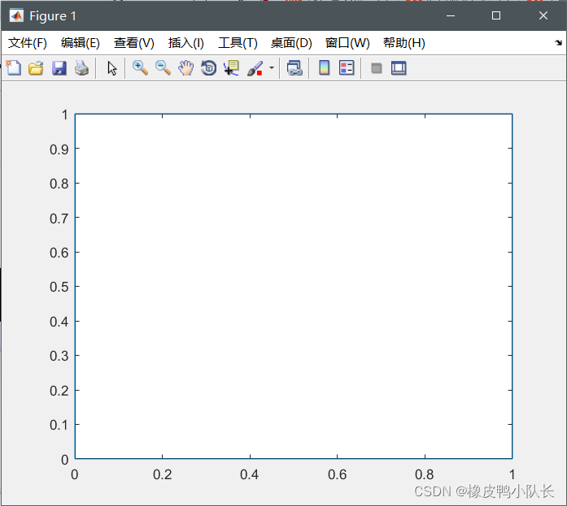Open the 帮助(H) menu
Image resolution: width=567 pixels, height=506 pixels.
point(404,43)
